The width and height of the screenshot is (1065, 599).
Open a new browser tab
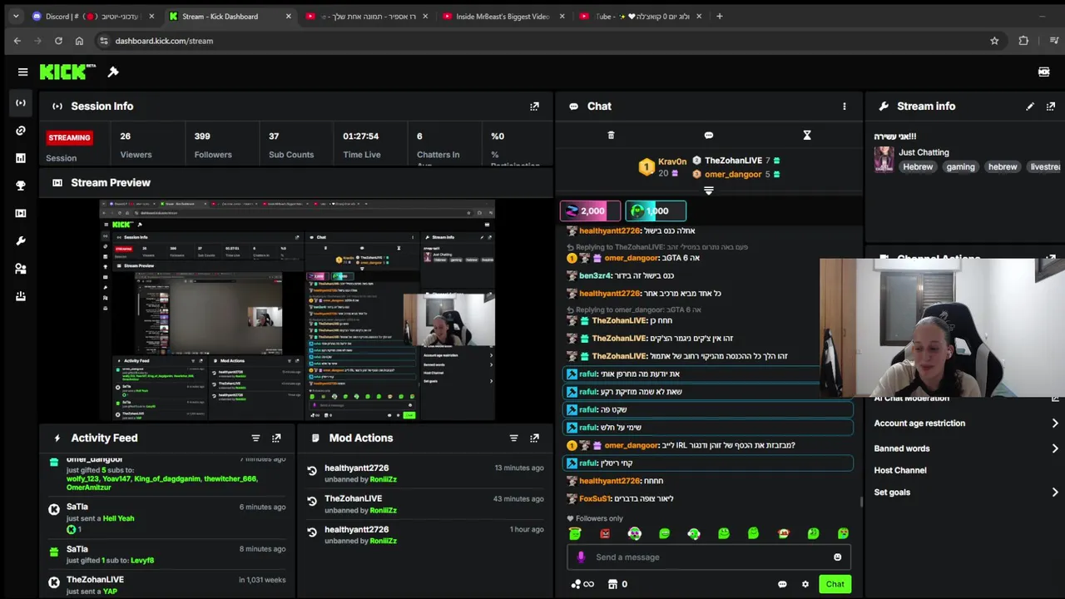tap(720, 16)
